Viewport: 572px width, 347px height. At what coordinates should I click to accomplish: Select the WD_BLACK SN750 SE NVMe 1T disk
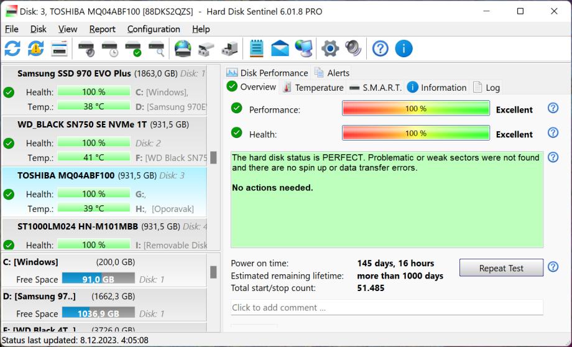(104, 141)
